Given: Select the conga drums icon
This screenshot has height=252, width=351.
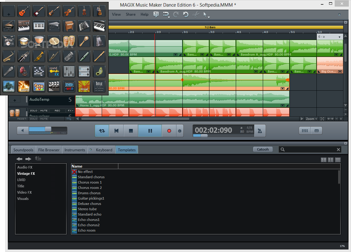Looking at the screenshot, I should (x=69, y=41).
